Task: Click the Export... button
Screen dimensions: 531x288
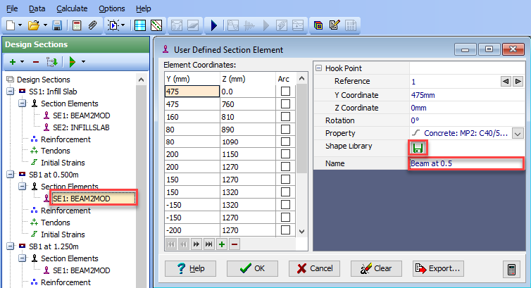Action: pyautogui.click(x=438, y=269)
